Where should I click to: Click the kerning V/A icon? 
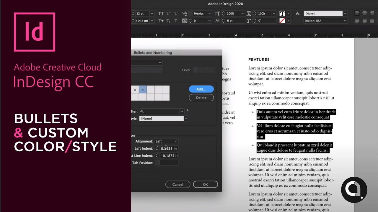(185, 14)
